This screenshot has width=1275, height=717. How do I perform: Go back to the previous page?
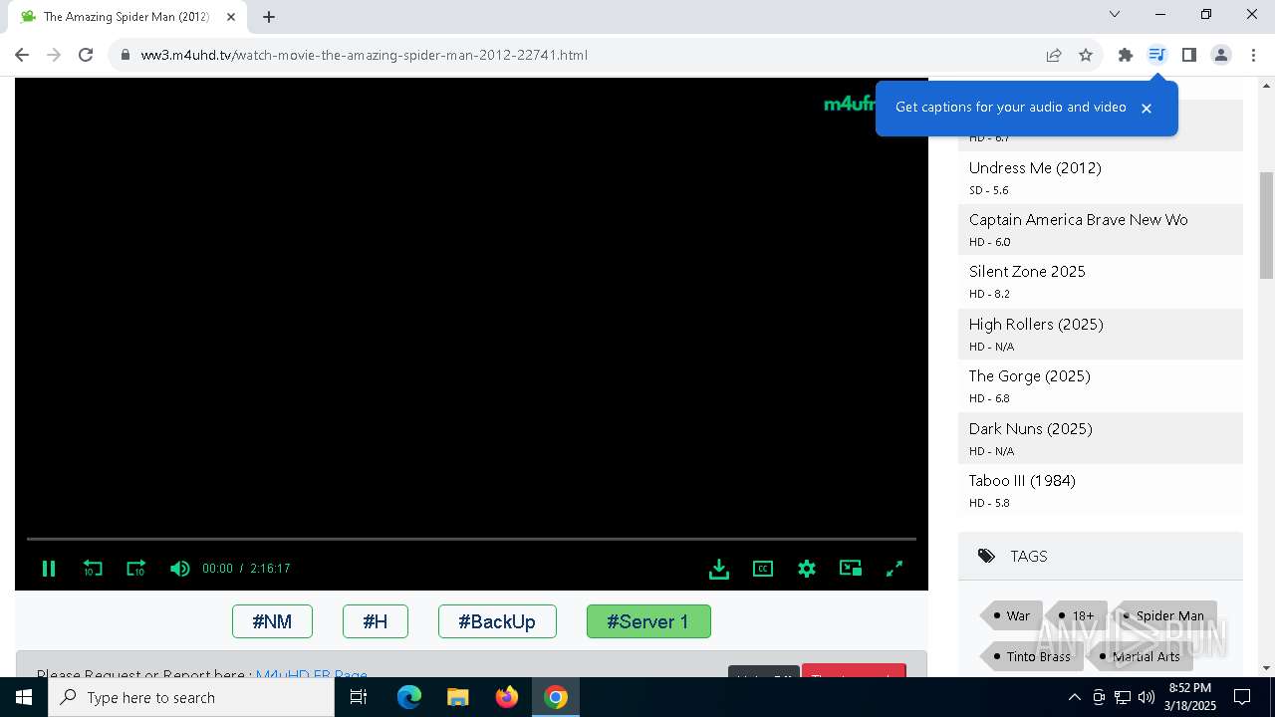point(22,55)
